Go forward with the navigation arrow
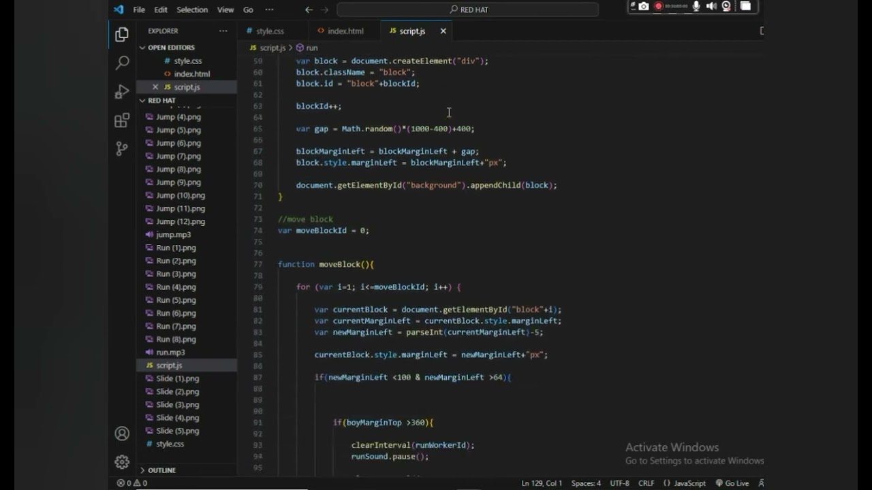Screen dimensions: 872x490 click(324, 10)
